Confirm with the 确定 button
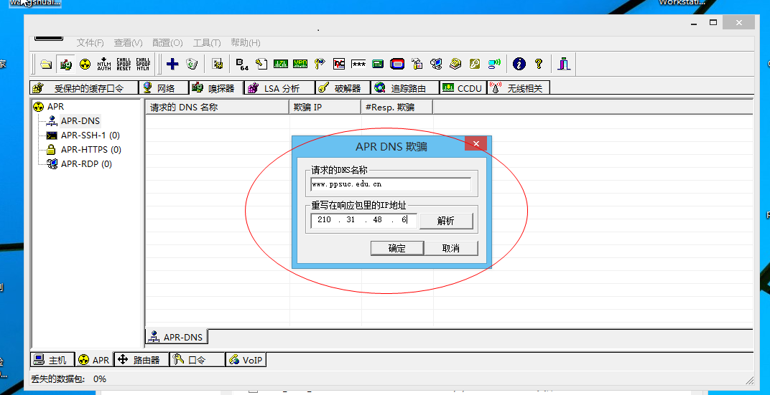 (x=396, y=248)
